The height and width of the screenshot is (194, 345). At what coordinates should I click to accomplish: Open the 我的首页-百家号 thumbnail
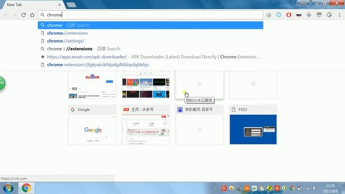(x=199, y=124)
